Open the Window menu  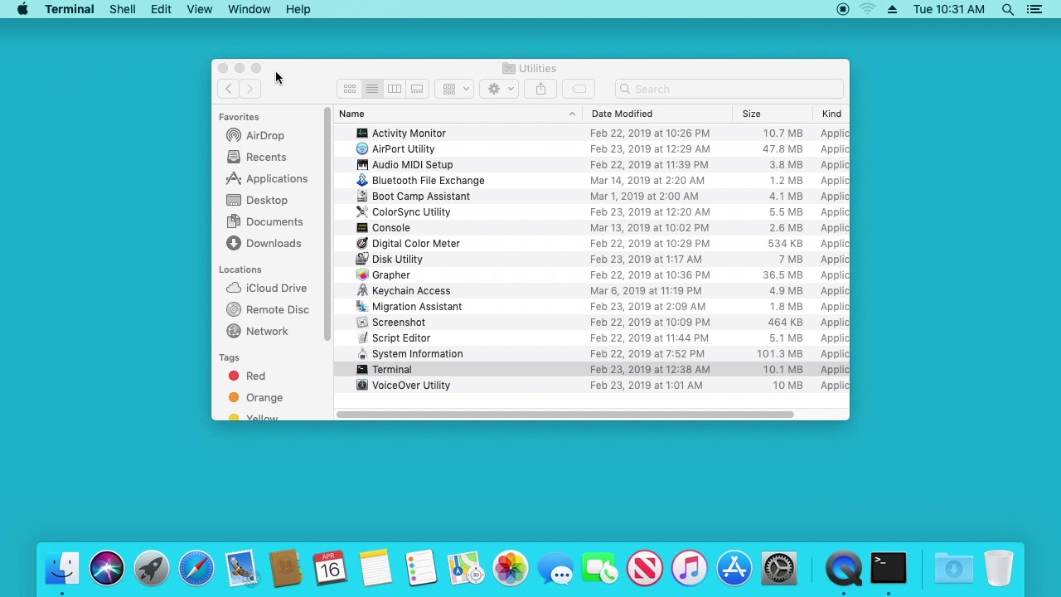(x=250, y=9)
